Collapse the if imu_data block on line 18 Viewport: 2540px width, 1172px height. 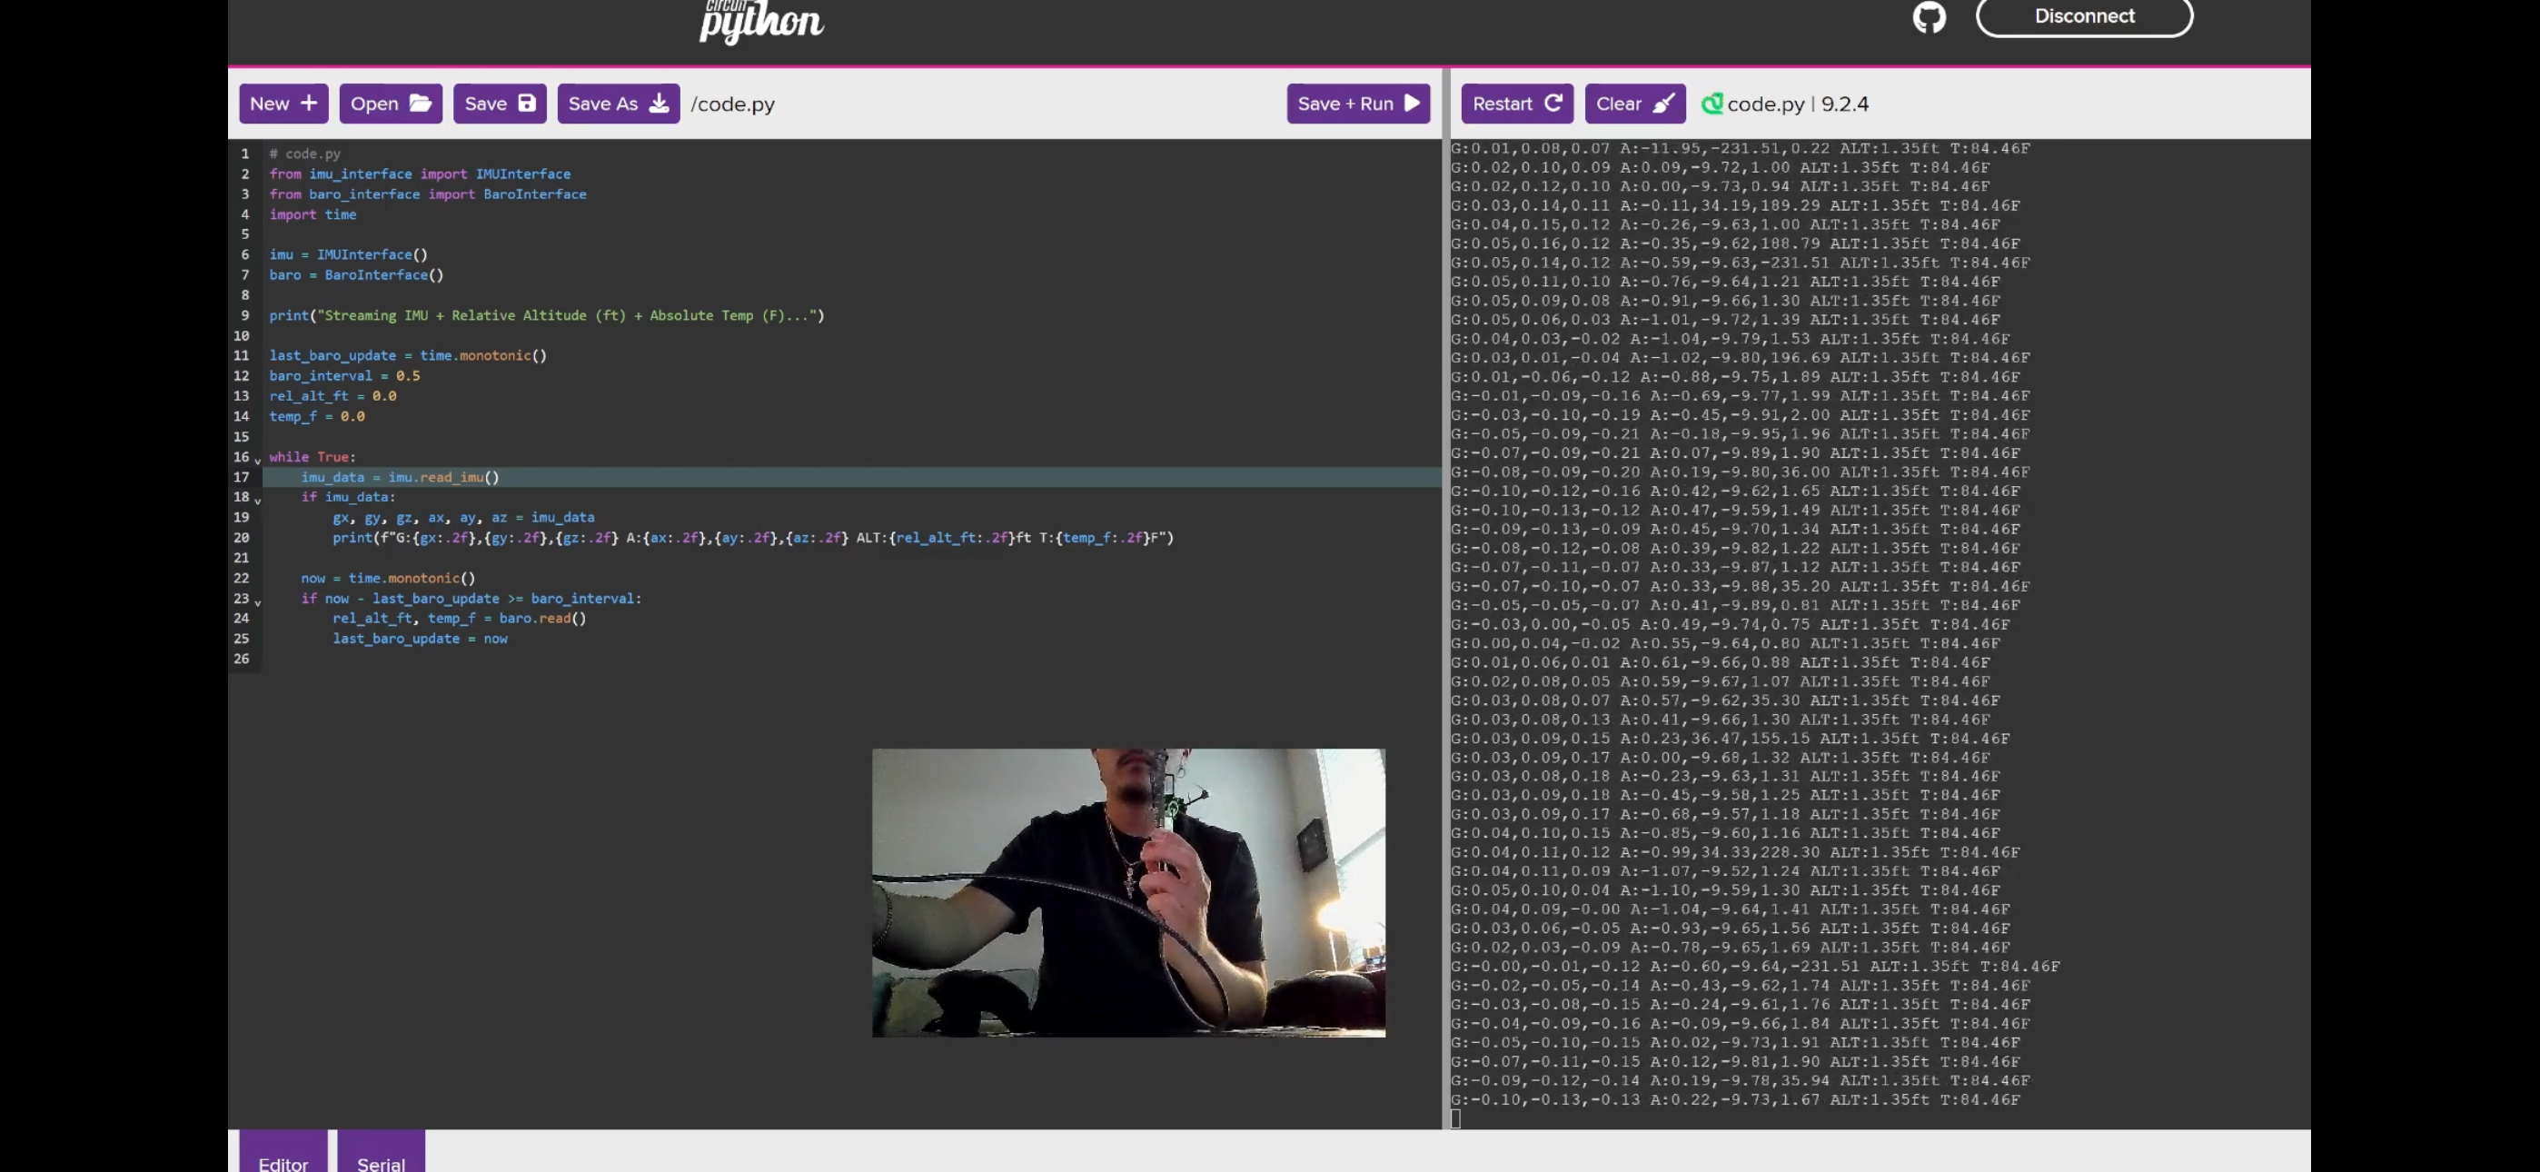[258, 502]
